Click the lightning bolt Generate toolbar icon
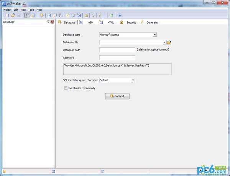The image size is (230, 176). point(100,15)
